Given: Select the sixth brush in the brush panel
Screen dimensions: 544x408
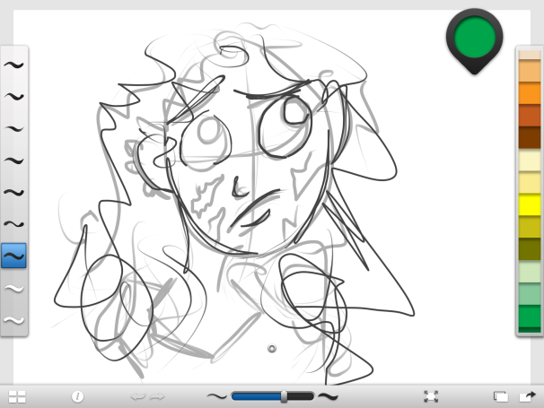Looking at the screenshot, I should (13, 224).
